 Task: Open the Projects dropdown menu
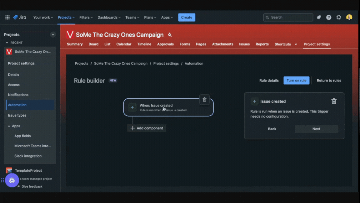point(66,17)
